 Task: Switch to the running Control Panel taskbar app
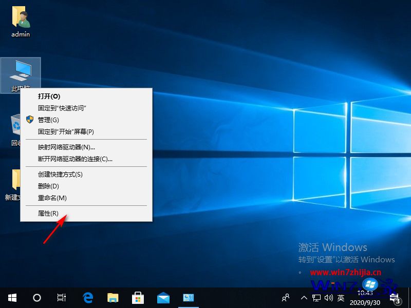click(188, 298)
